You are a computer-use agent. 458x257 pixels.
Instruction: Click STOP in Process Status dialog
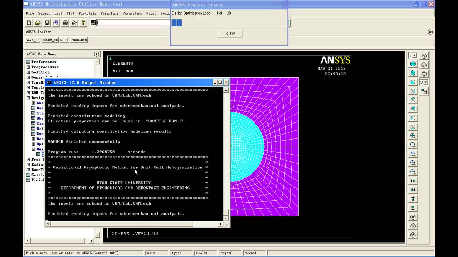230,34
